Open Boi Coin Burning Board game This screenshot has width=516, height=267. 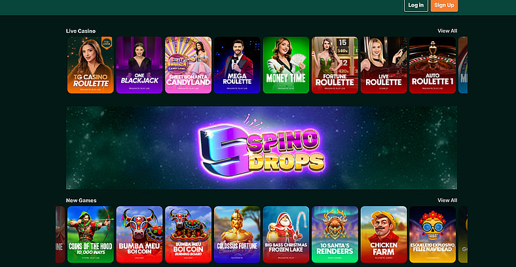click(x=188, y=234)
